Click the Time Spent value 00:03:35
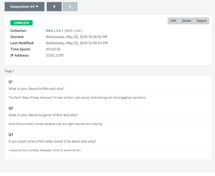This screenshot has width=215, height=176. pyautogui.click(x=53, y=49)
